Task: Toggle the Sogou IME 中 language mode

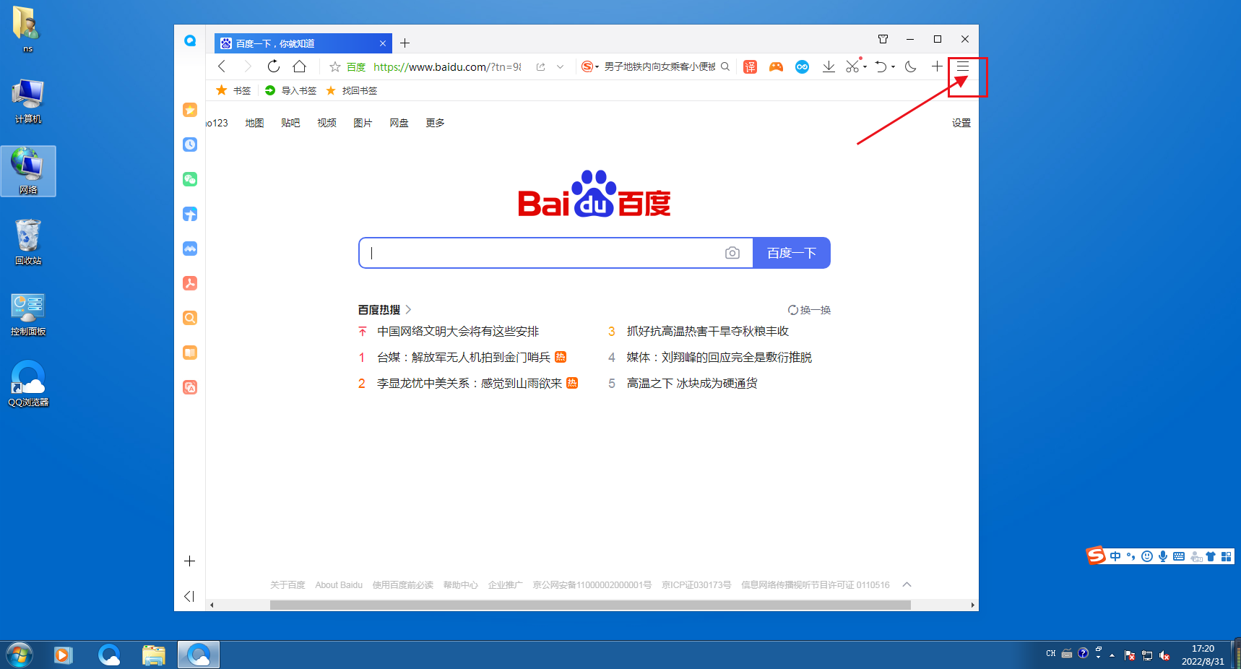Action: (x=1116, y=556)
